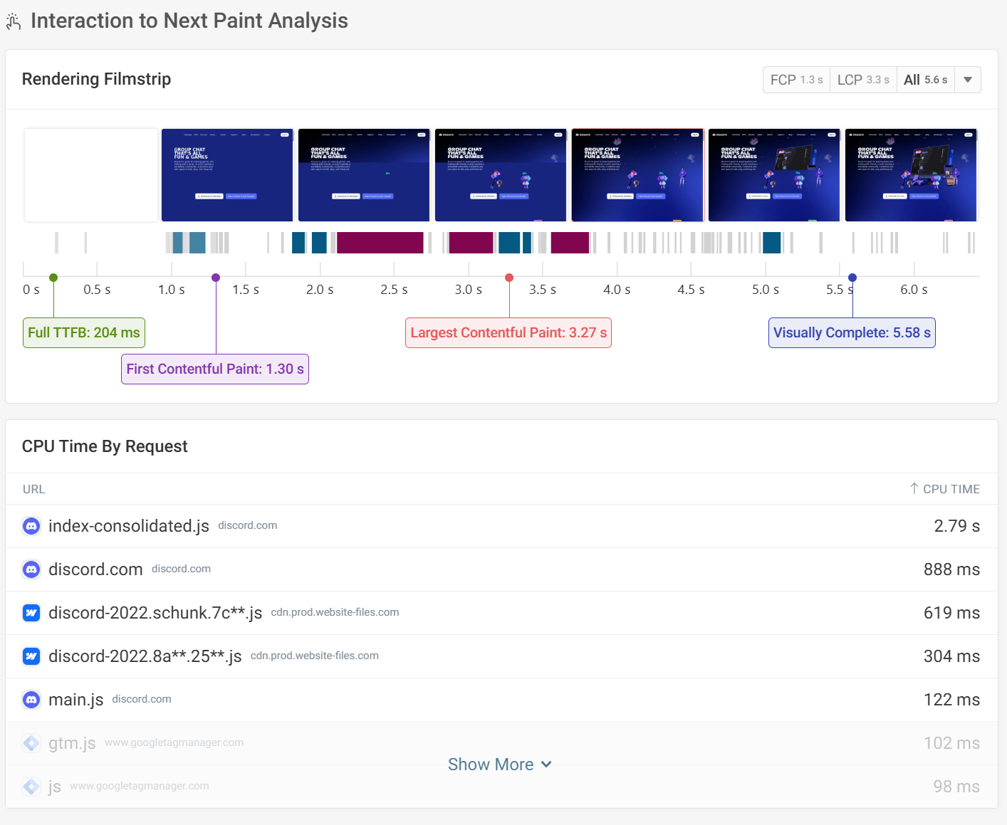Click the long magenta CPU task block

(x=380, y=243)
